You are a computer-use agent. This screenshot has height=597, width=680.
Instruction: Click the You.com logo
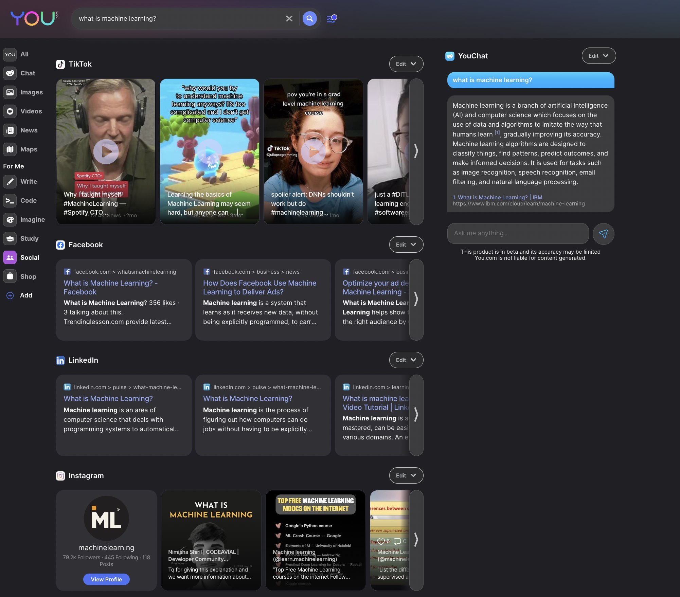tap(34, 18)
